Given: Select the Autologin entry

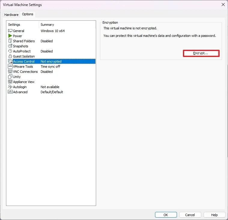Looking at the screenshot, I should [x=20, y=87].
